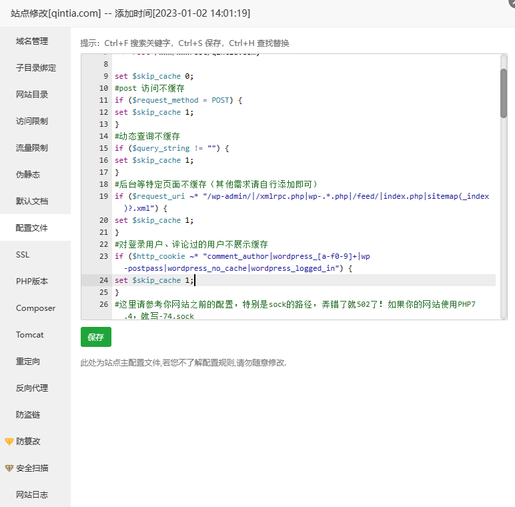Click the comment '#对登录用户、评论过的用户不展示缓存'
Image resolution: width=515 pixels, height=507 pixels.
(x=191, y=244)
